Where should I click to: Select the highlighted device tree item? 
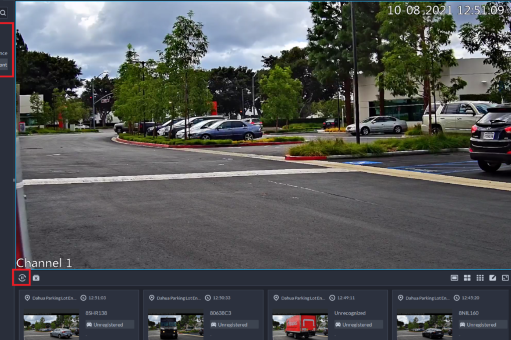click(4, 65)
